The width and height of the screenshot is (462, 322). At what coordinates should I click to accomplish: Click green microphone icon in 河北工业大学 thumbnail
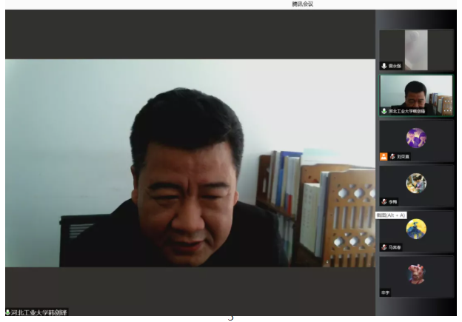tap(384, 111)
